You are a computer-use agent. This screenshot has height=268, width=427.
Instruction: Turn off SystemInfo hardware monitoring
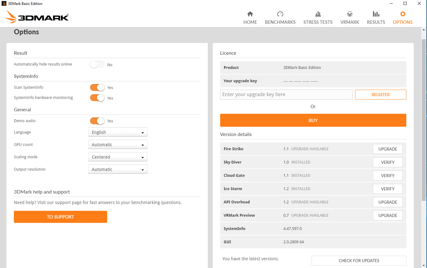click(x=97, y=98)
